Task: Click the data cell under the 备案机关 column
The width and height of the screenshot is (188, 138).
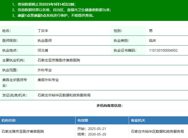Action: coord(157,131)
